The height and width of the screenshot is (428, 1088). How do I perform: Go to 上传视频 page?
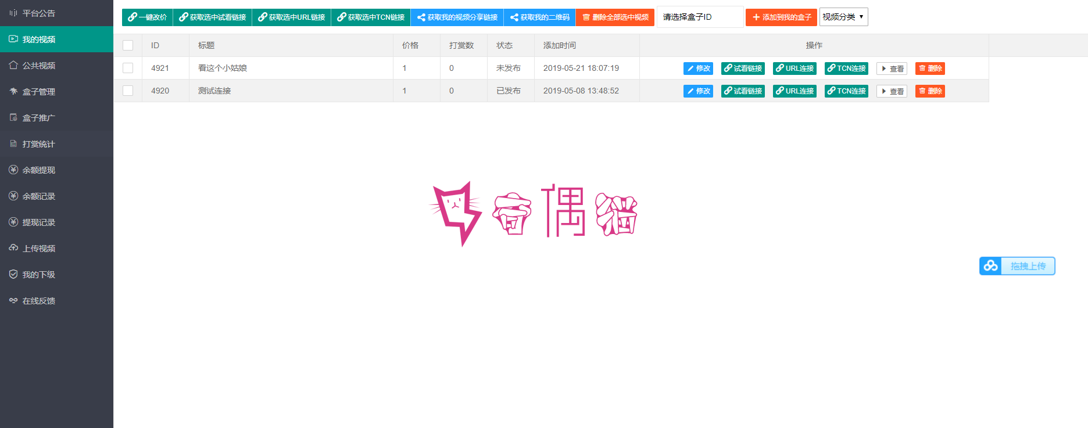pyautogui.click(x=56, y=248)
